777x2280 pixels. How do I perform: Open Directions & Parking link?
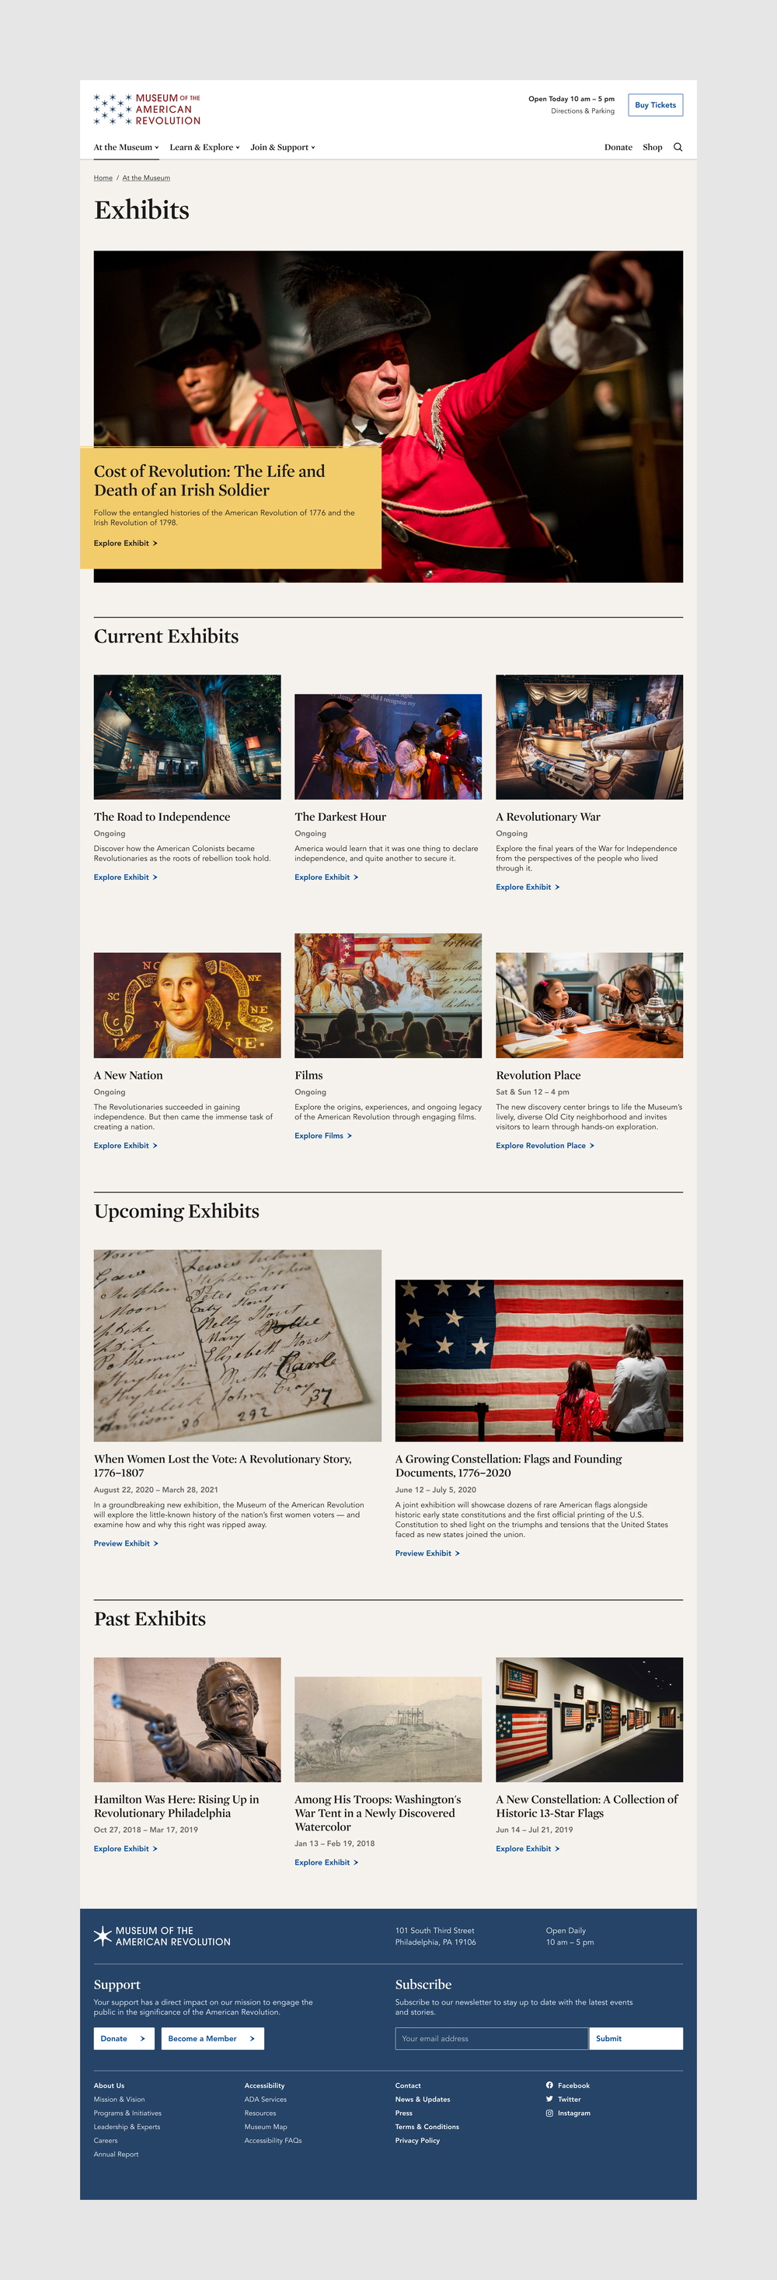(x=583, y=111)
